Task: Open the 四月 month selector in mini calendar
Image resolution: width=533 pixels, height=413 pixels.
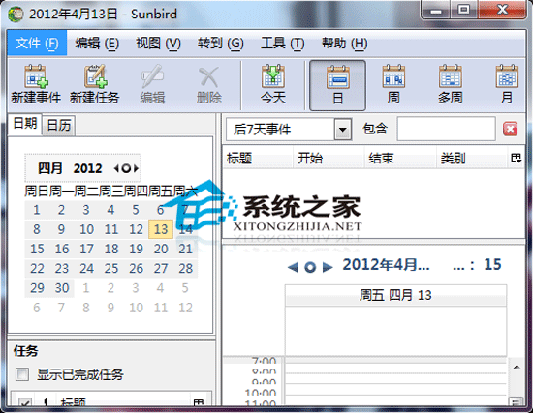Action: point(50,168)
